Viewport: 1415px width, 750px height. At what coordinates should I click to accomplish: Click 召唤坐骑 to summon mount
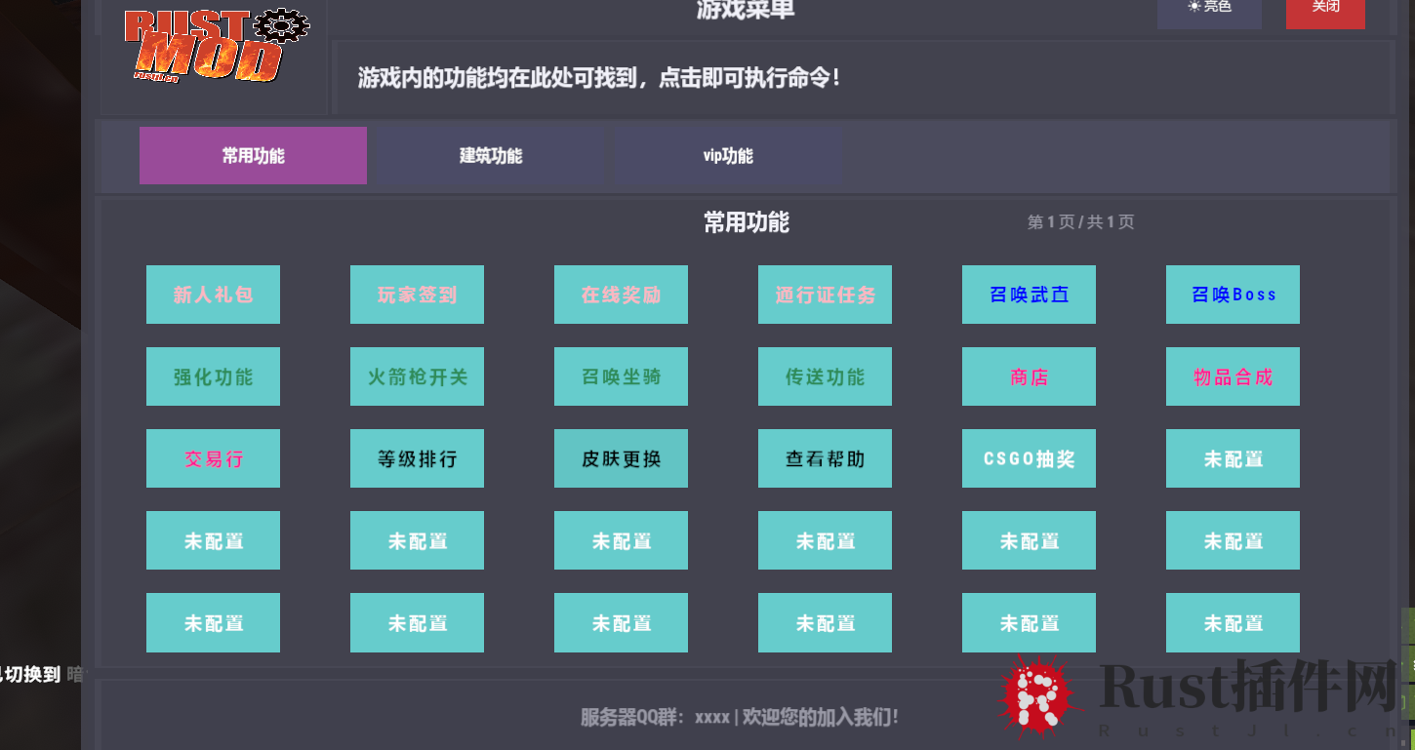coord(621,376)
